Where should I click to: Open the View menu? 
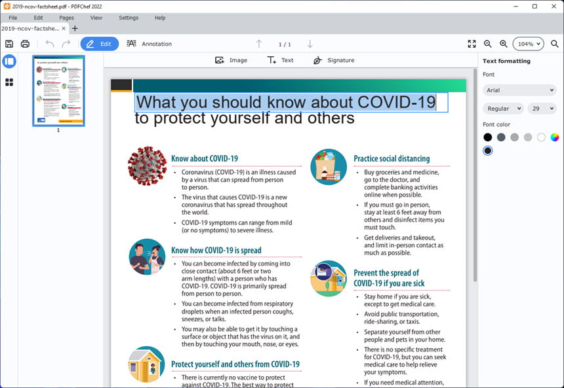pos(96,18)
